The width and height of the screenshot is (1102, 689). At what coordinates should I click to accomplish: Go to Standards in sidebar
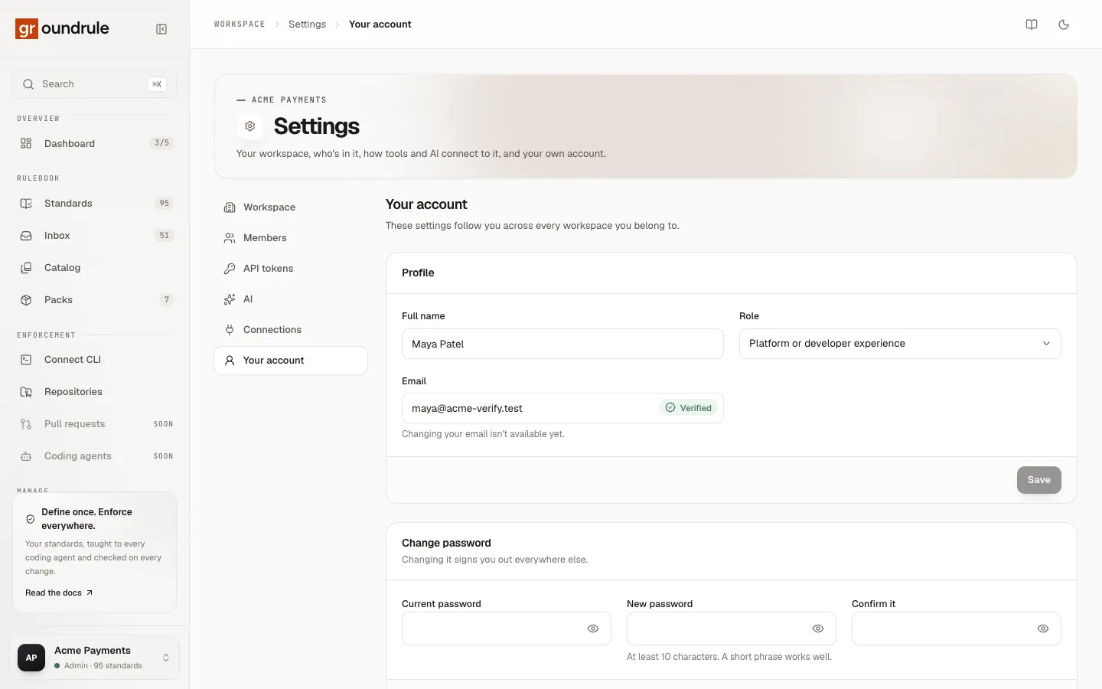coord(95,203)
